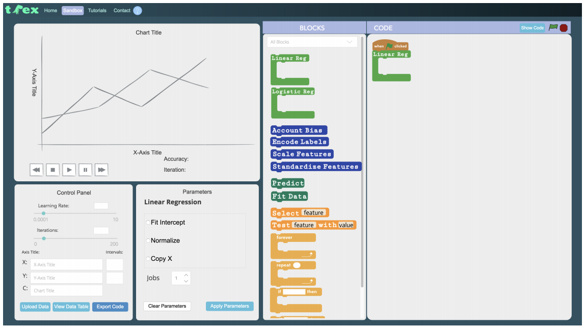Open the Home menu item
The height and width of the screenshot is (327, 585).
tap(50, 10)
